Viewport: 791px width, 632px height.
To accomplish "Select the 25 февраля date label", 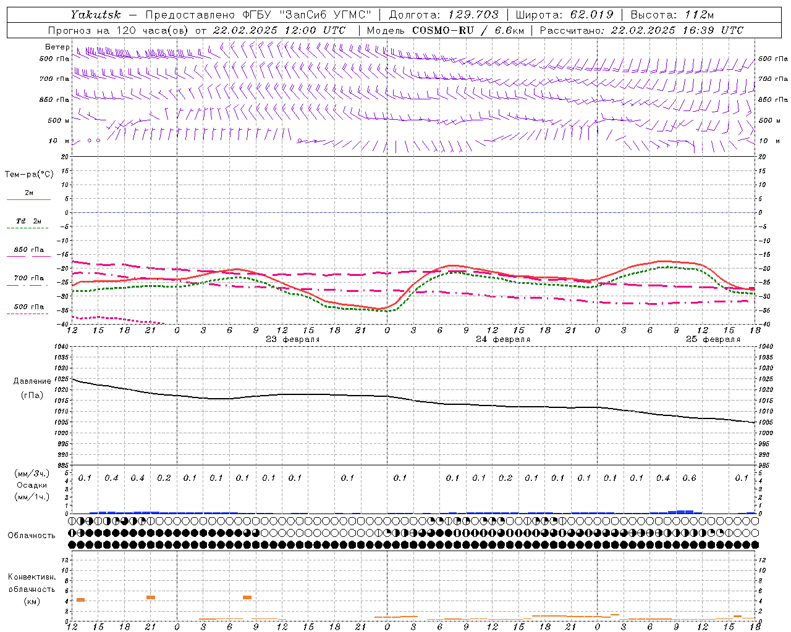I will coord(713,339).
